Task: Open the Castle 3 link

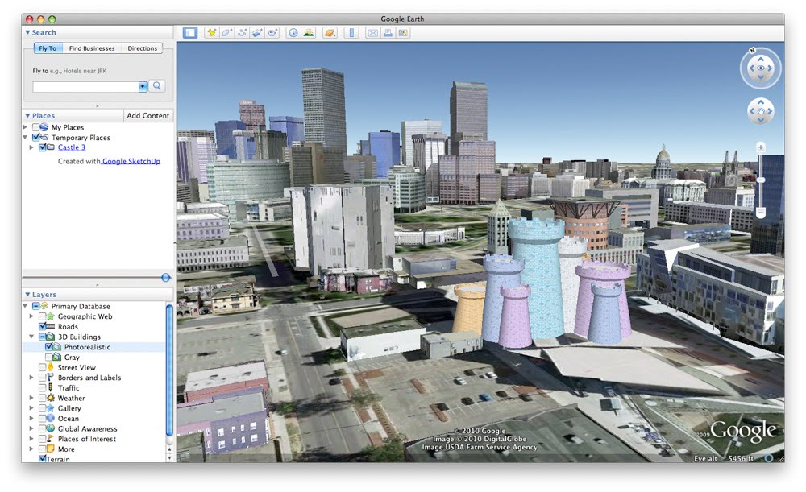Action: pyautogui.click(x=72, y=147)
